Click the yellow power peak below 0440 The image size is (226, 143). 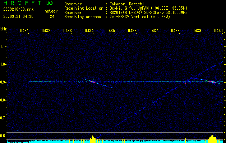(x=212, y=139)
